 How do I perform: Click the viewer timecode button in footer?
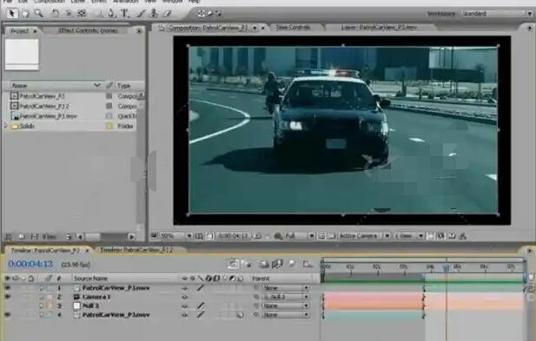pos(233,236)
